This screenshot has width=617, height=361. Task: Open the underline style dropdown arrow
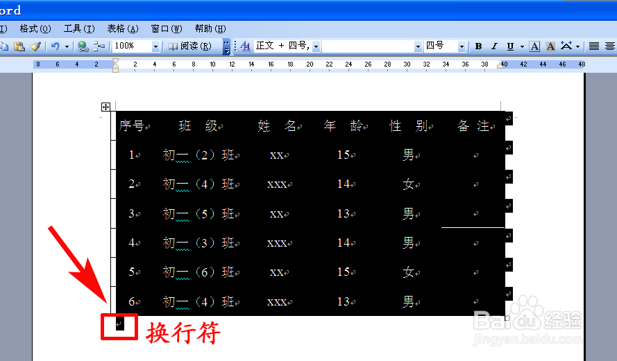[522, 46]
